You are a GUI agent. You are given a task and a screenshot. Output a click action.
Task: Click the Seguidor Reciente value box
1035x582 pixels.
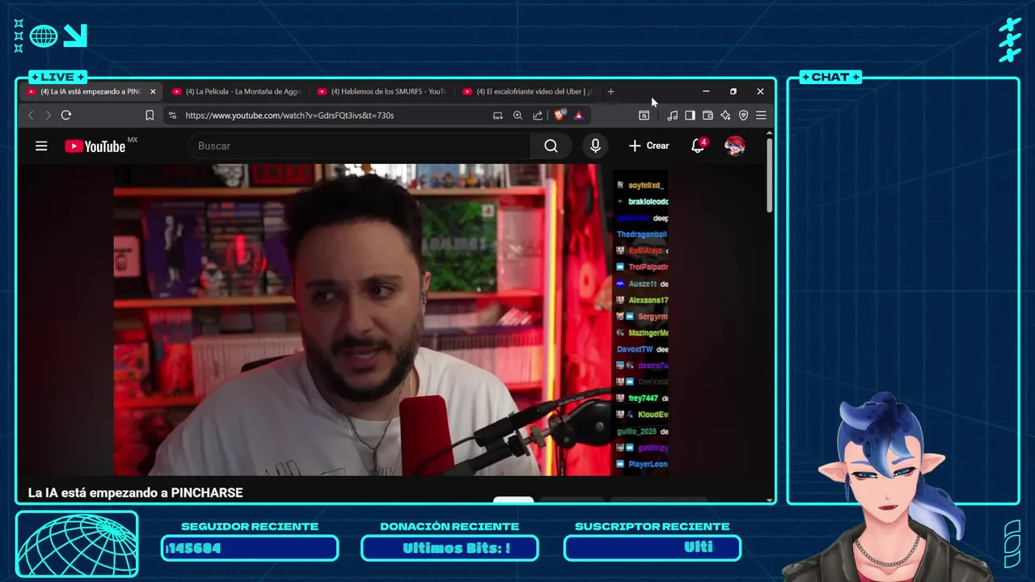(250, 548)
